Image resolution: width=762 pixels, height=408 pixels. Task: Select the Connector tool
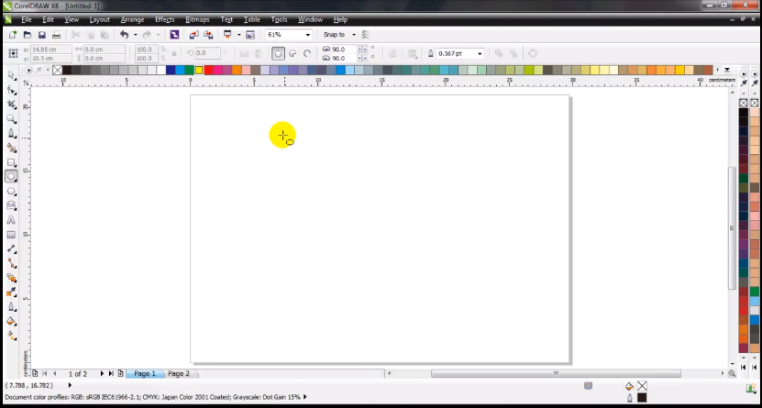click(12, 264)
